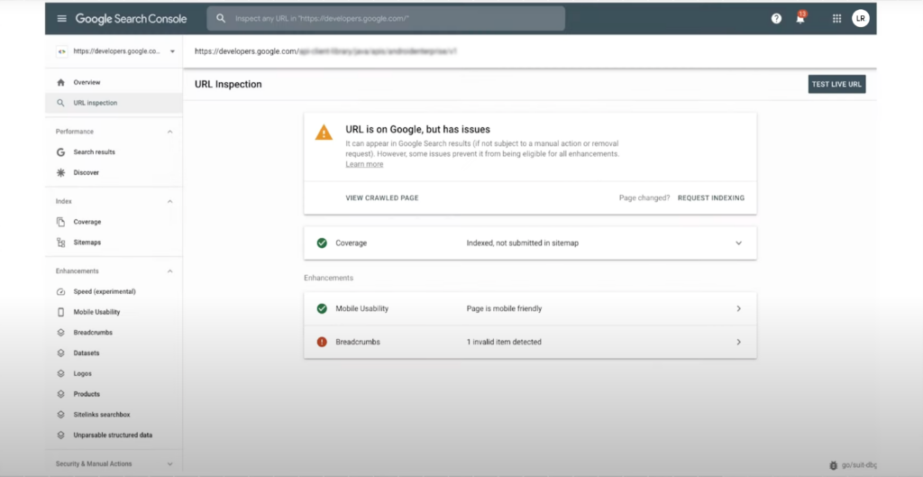Screen dimensions: 923x477
Task: Open Mobile Usability details arrow
Action: (739, 308)
